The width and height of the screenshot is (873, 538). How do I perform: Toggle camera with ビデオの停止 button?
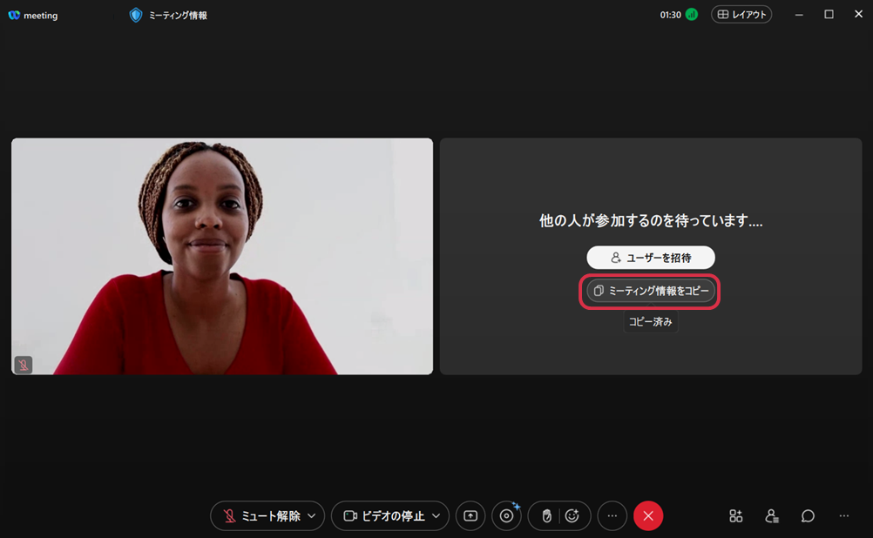tap(382, 516)
